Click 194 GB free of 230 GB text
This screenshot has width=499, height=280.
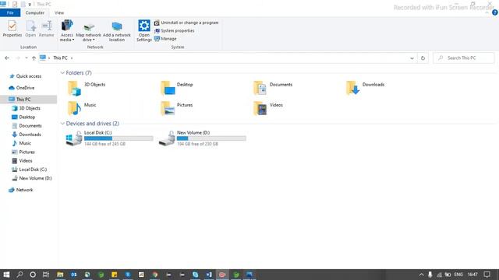click(x=197, y=144)
